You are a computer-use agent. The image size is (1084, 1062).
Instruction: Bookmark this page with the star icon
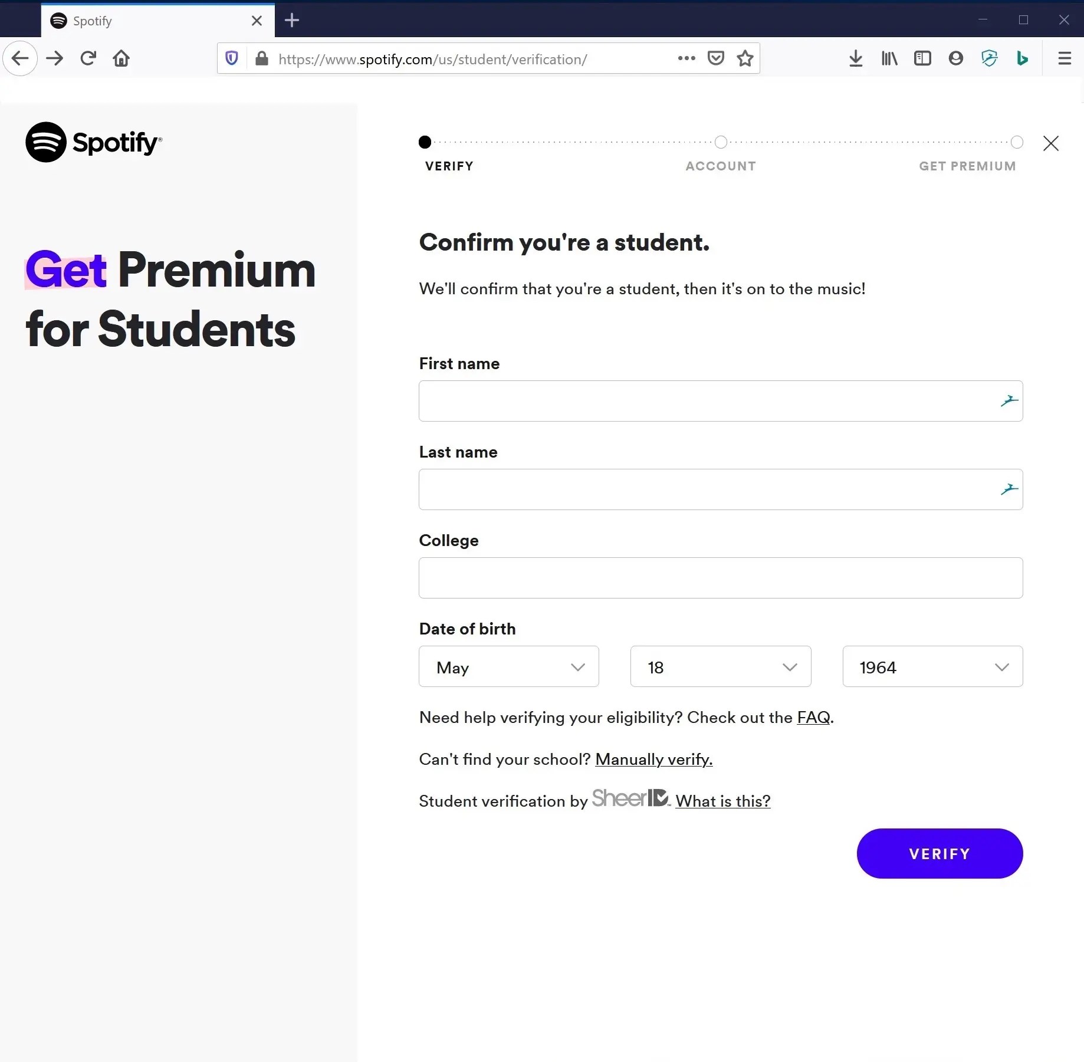click(745, 58)
